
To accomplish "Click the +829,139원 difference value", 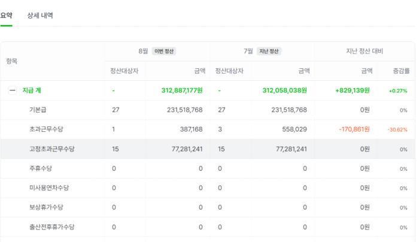I will (353, 90).
